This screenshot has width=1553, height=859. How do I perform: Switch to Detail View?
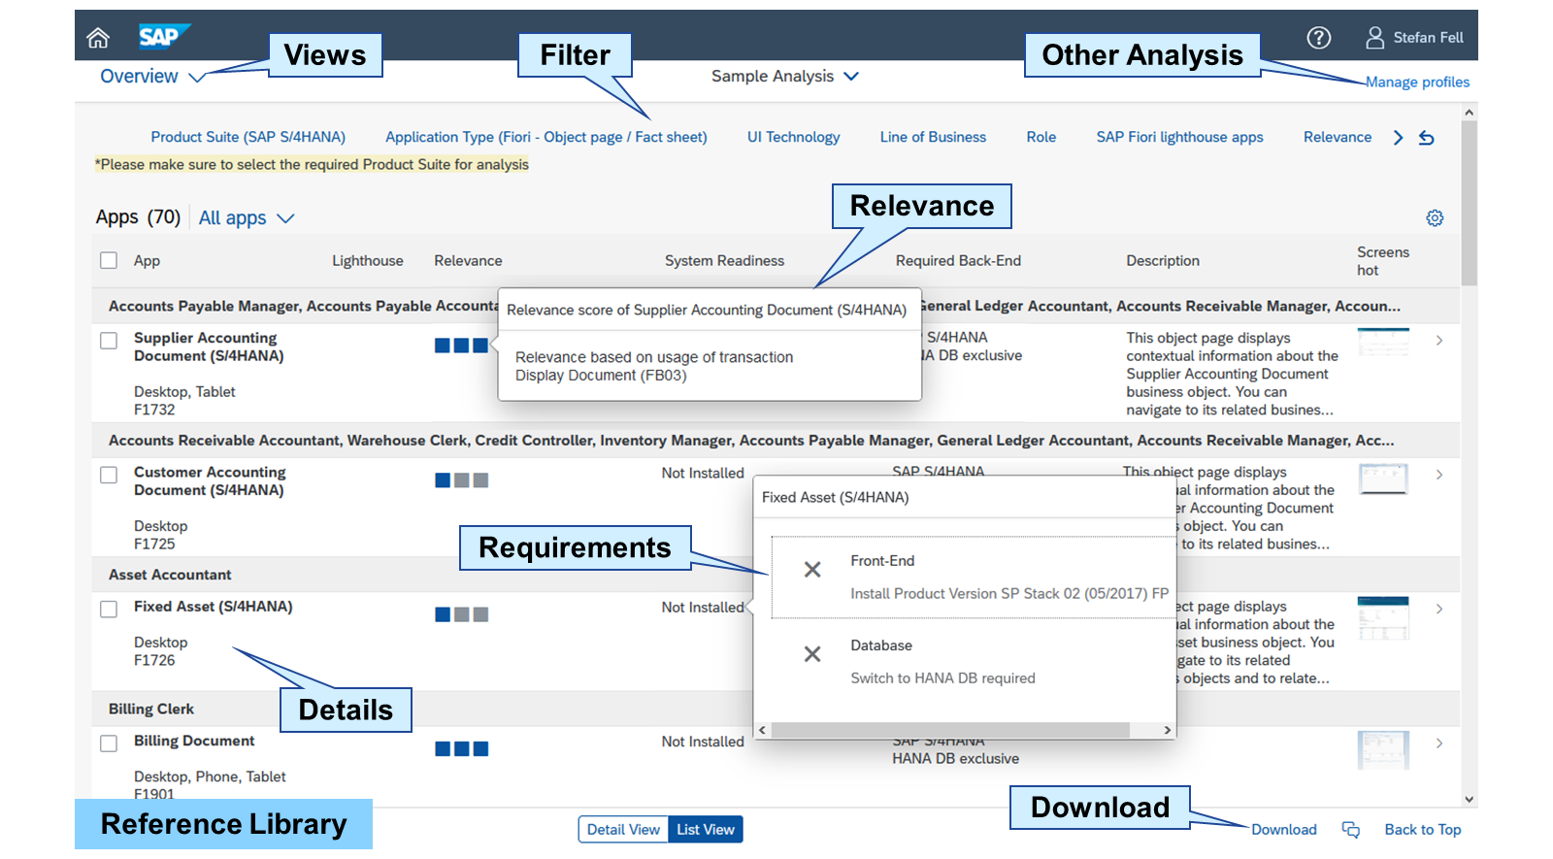tap(623, 830)
